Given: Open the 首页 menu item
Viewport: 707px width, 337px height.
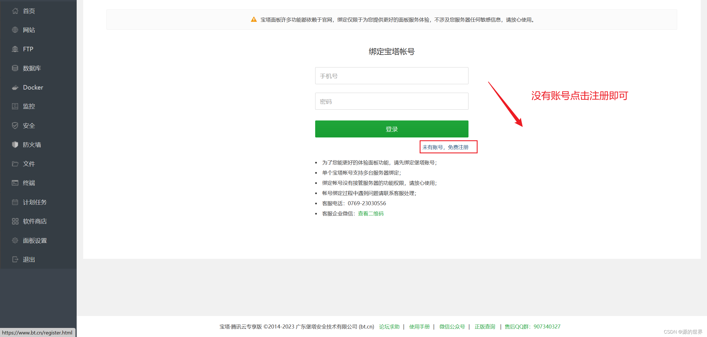Looking at the screenshot, I should [38, 11].
